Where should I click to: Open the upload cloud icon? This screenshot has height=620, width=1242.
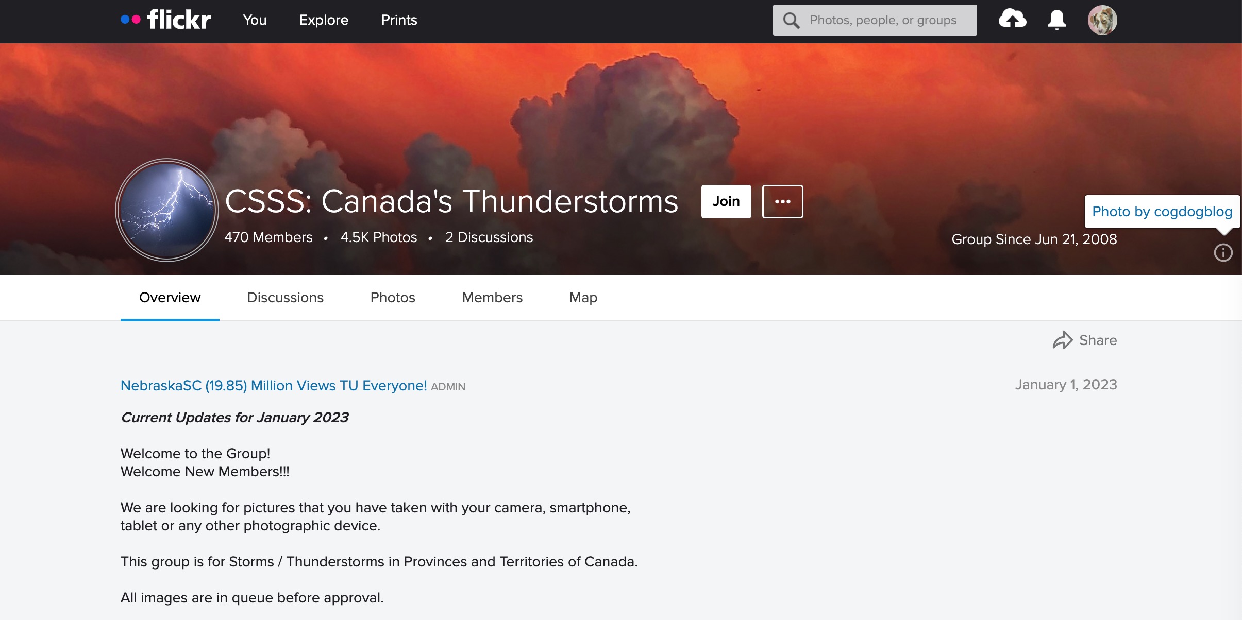coord(1012,20)
